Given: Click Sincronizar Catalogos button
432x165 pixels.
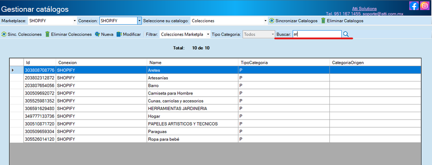Looking at the screenshot, I should click(293, 21).
